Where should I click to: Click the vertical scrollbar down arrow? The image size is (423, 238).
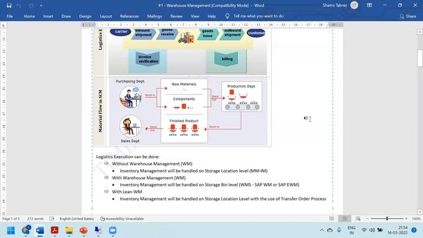tap(420, 212)
